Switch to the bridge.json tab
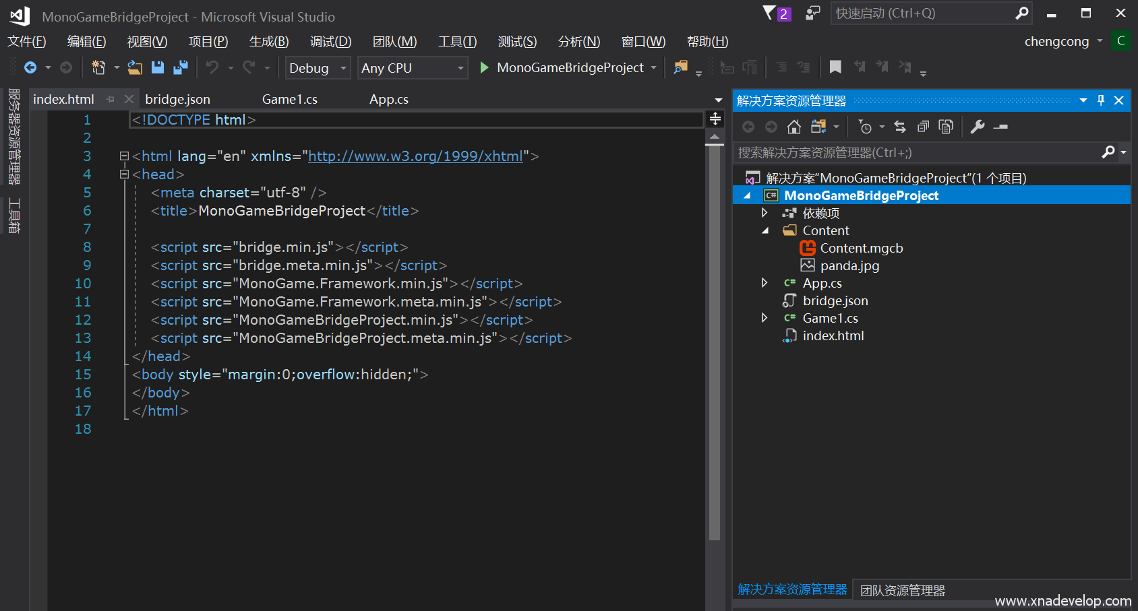Screen dimensions: 1138x611 pyautogui.click(x=178, y=99)
